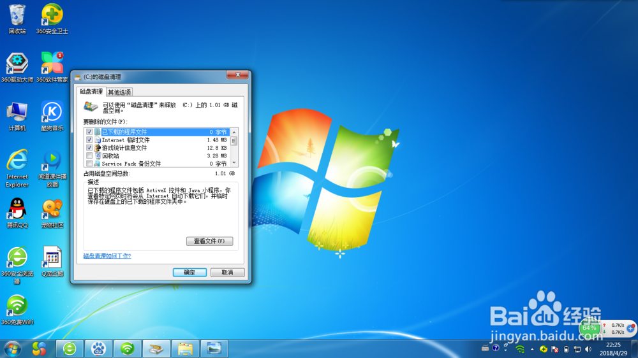Viewport: 638px width, 358px height.
Task: Uncheck the 已下载的程序文件 checkbox
Action: pos(89,132)
